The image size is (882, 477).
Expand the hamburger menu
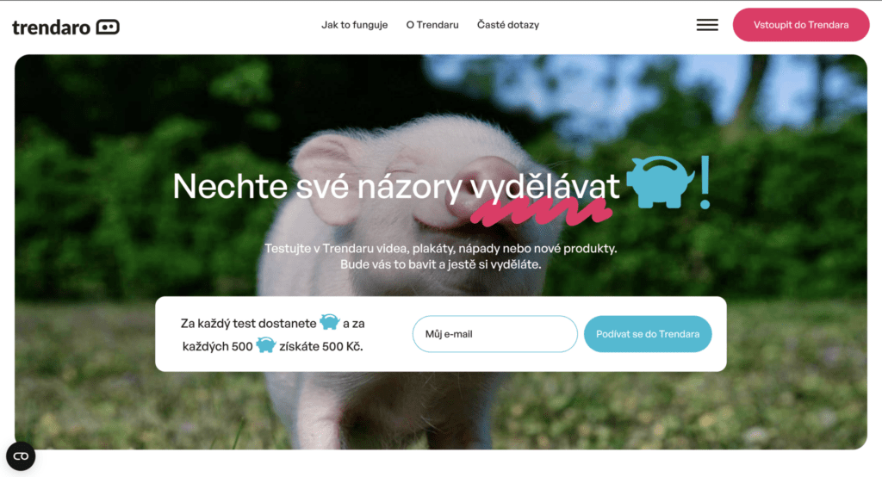(x=707, y=25)
